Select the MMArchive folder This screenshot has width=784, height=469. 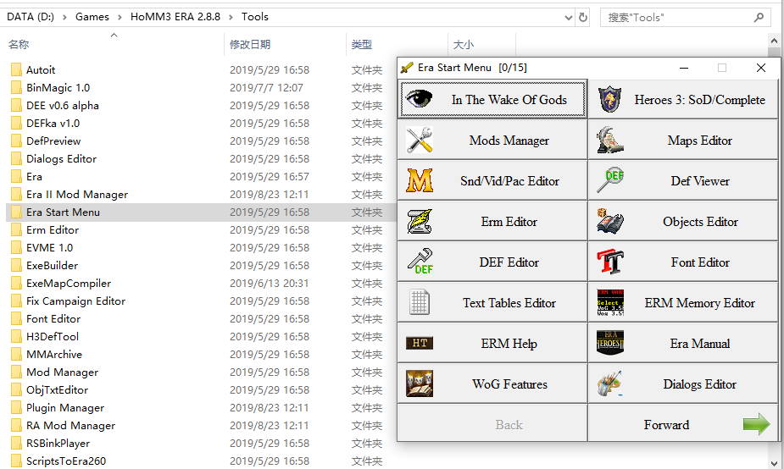pyautogui.click(x=54, y=355)
